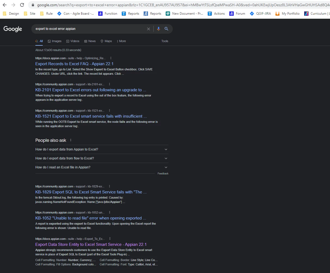Open 'KB-2101 Export to Excel errors out' result
The image size is (330, 273).
pyautogui.click(x=91, y=90)
